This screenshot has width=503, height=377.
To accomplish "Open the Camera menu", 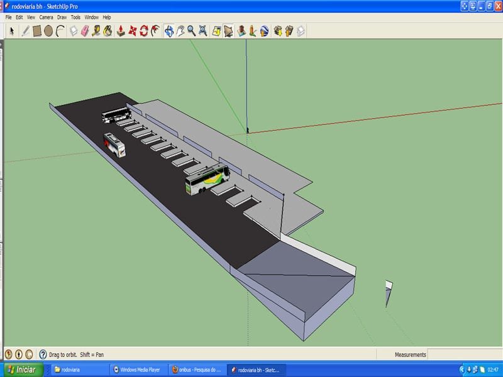I will (x=46, y=18).
